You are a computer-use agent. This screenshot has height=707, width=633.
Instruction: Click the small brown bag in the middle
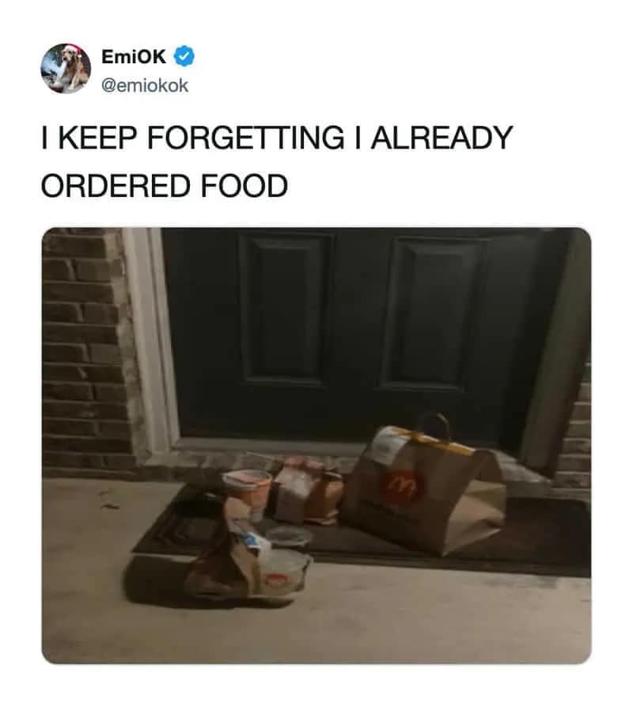pos(308,492)
